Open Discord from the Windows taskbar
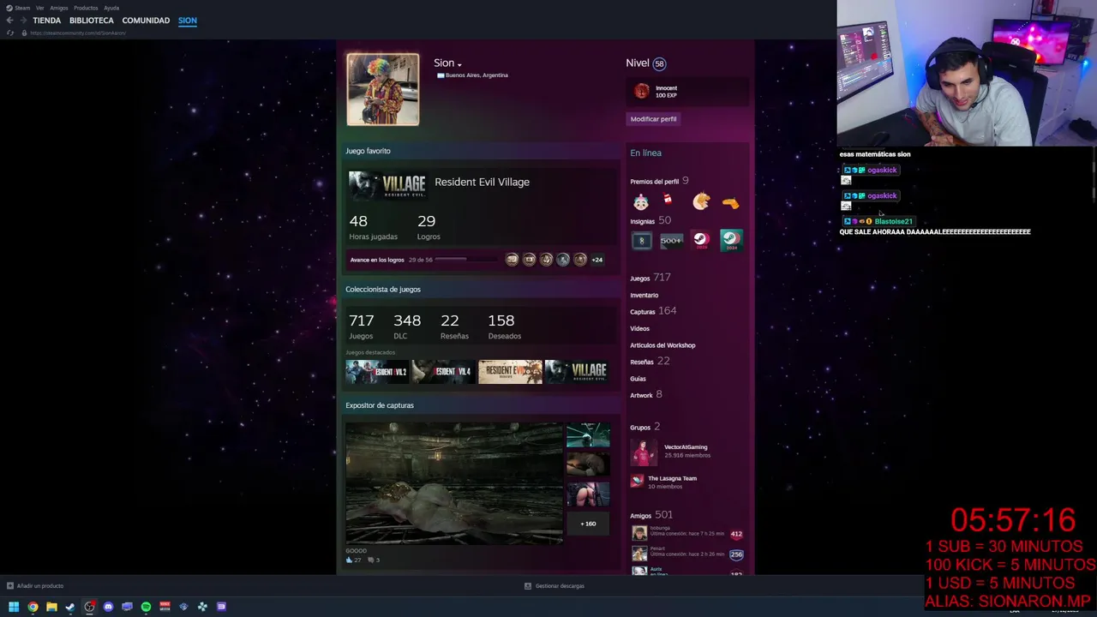The width and height of the screenshot is (1097, 617). click(108, 607)
